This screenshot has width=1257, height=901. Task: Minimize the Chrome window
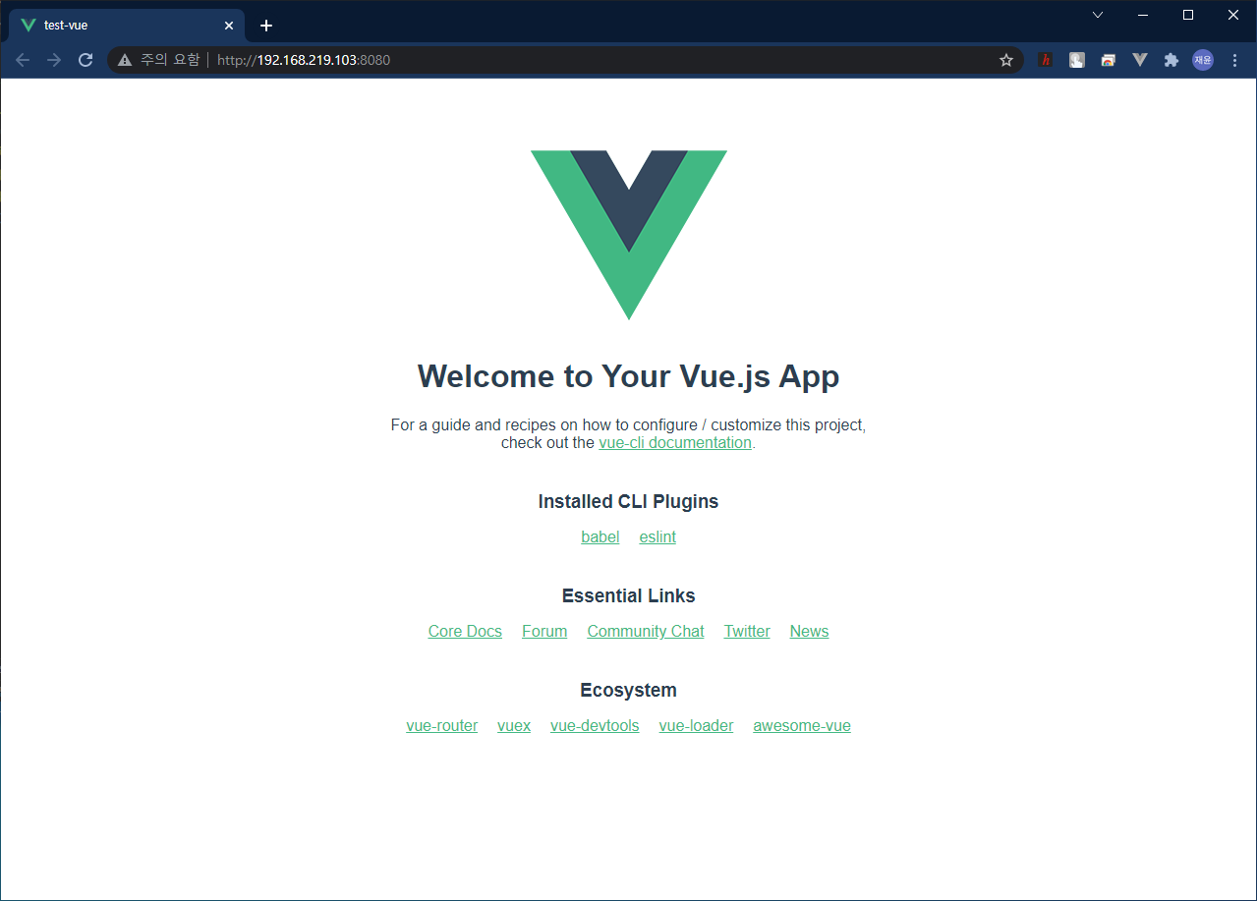(1143, 15)
